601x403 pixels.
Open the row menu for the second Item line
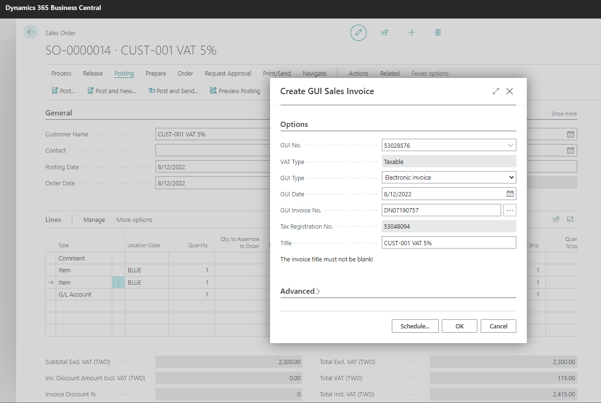point(118,282)
